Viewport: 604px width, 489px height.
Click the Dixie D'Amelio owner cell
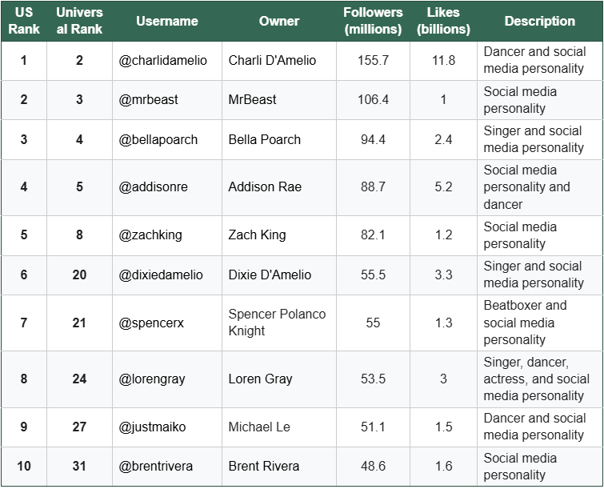(x=279, y=275)
